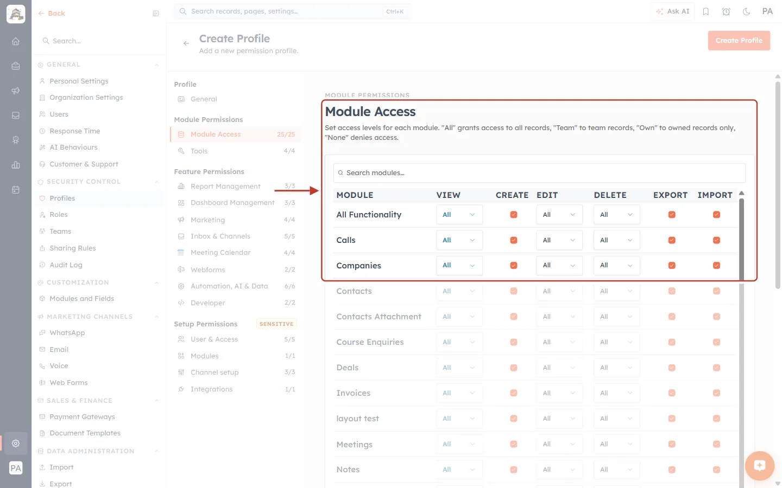Open the calendar icon in left rail
The height and width of the screenshot is (488, 782).
point(16,190)
